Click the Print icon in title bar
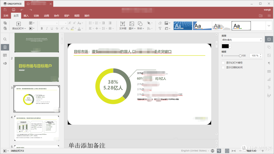This screenshot has height=154, width=274. [13, 10]
